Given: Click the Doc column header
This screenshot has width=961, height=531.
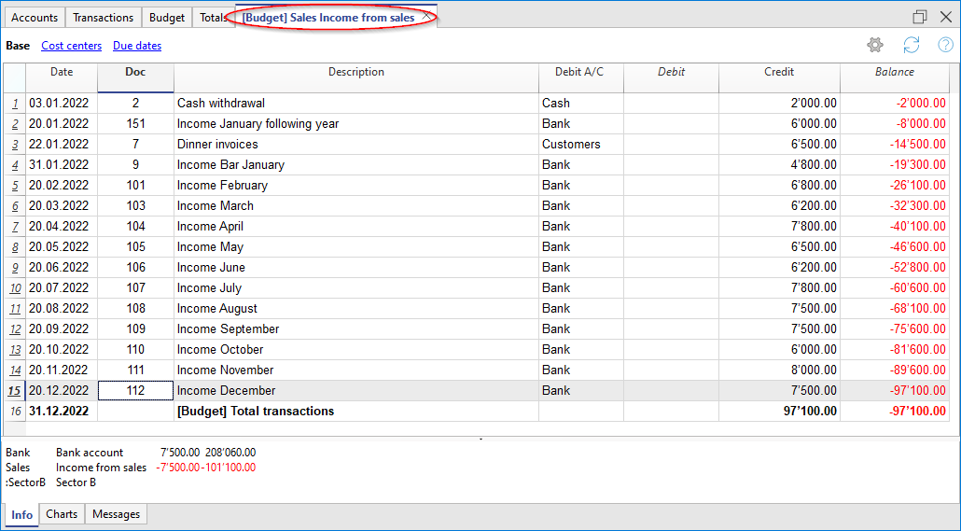Looking at the screenshot, I should pyautogui.click(x=135, y=72).
